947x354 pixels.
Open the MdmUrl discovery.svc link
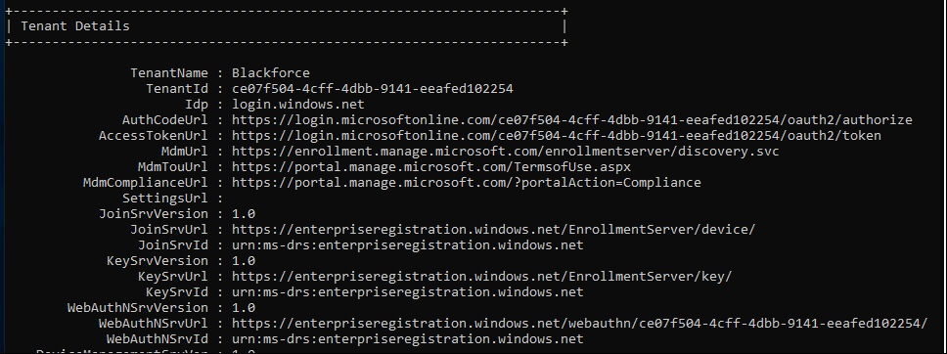pos(505,151)
